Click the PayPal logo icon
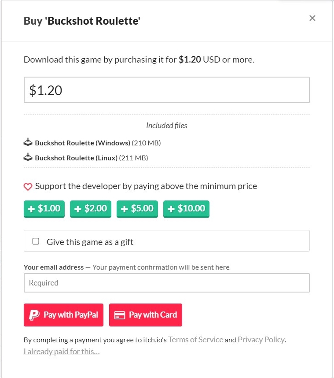The height and width of the screenshot is (378, 334). click(x=34, y=315)
